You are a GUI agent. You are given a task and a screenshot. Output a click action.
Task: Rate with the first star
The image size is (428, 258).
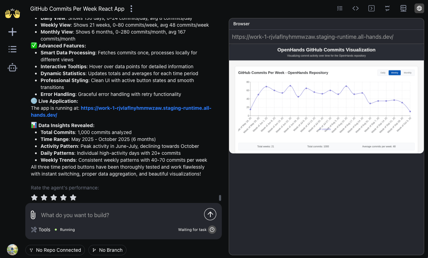coord(34,197)
